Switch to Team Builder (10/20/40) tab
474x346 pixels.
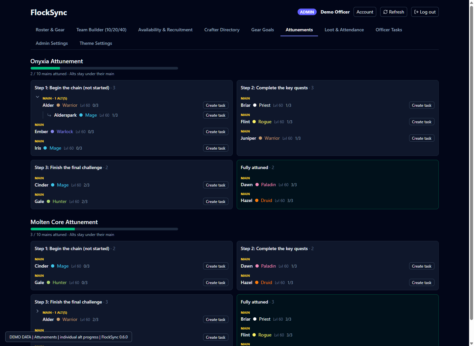101,30
